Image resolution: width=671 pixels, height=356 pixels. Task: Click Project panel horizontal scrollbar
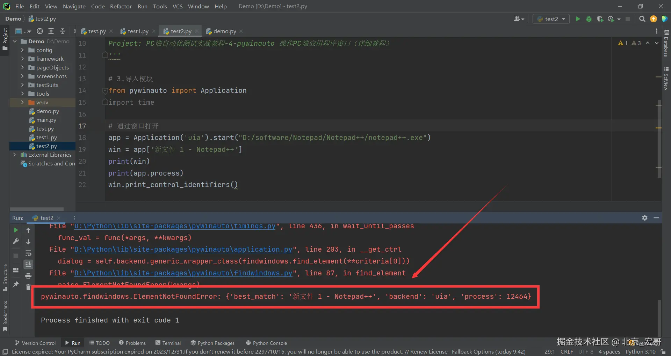37,209
